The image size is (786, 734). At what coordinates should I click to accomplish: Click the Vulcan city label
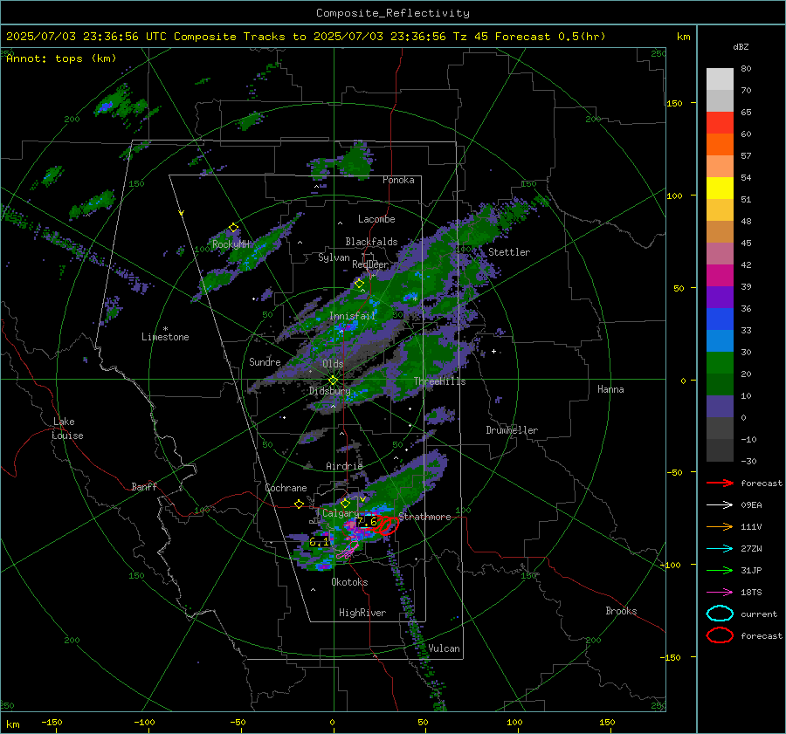[x=444, y=648]
